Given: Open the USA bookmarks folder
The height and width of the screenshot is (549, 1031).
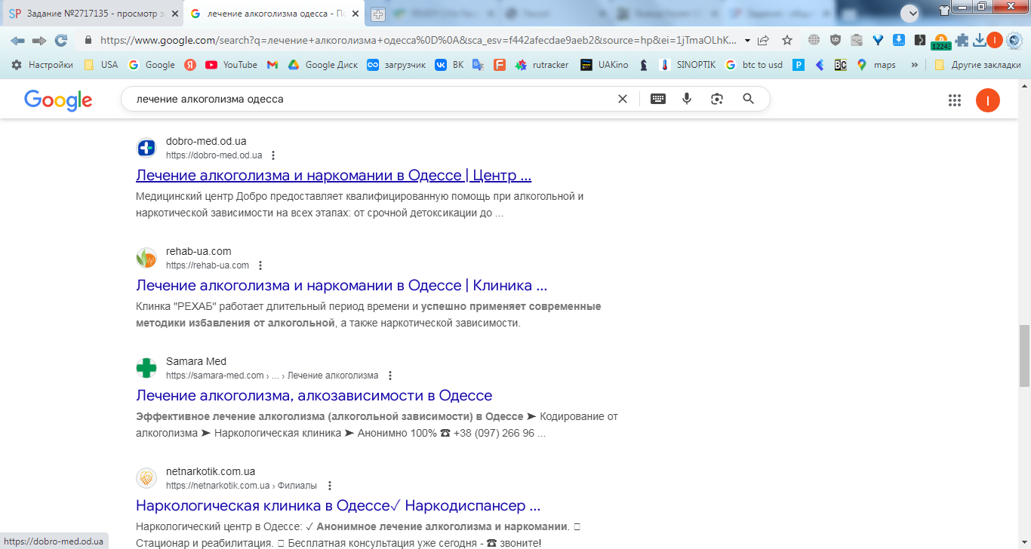Looking at the screenshot, I should click(x=100, y=65).
